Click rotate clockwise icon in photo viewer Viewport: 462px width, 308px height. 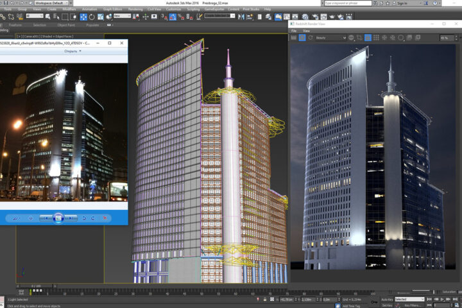93,218
